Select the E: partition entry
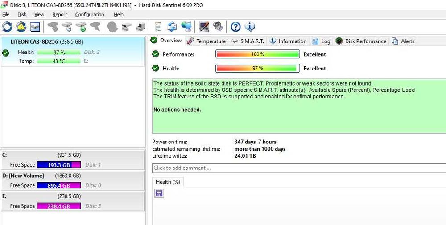 [73, 201]
